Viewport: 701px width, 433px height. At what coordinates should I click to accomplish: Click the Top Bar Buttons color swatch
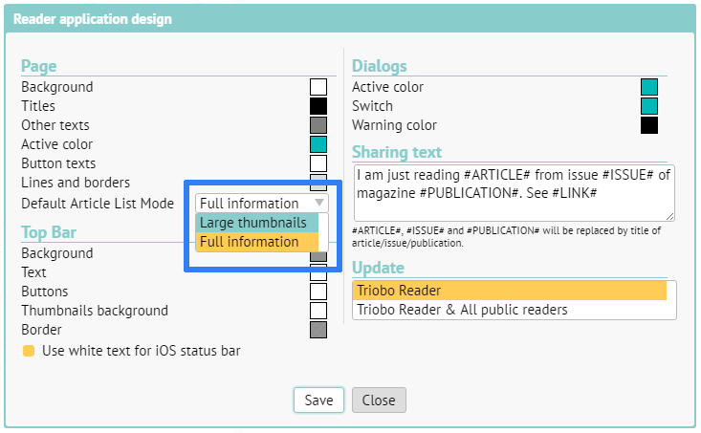coord(318,292)
